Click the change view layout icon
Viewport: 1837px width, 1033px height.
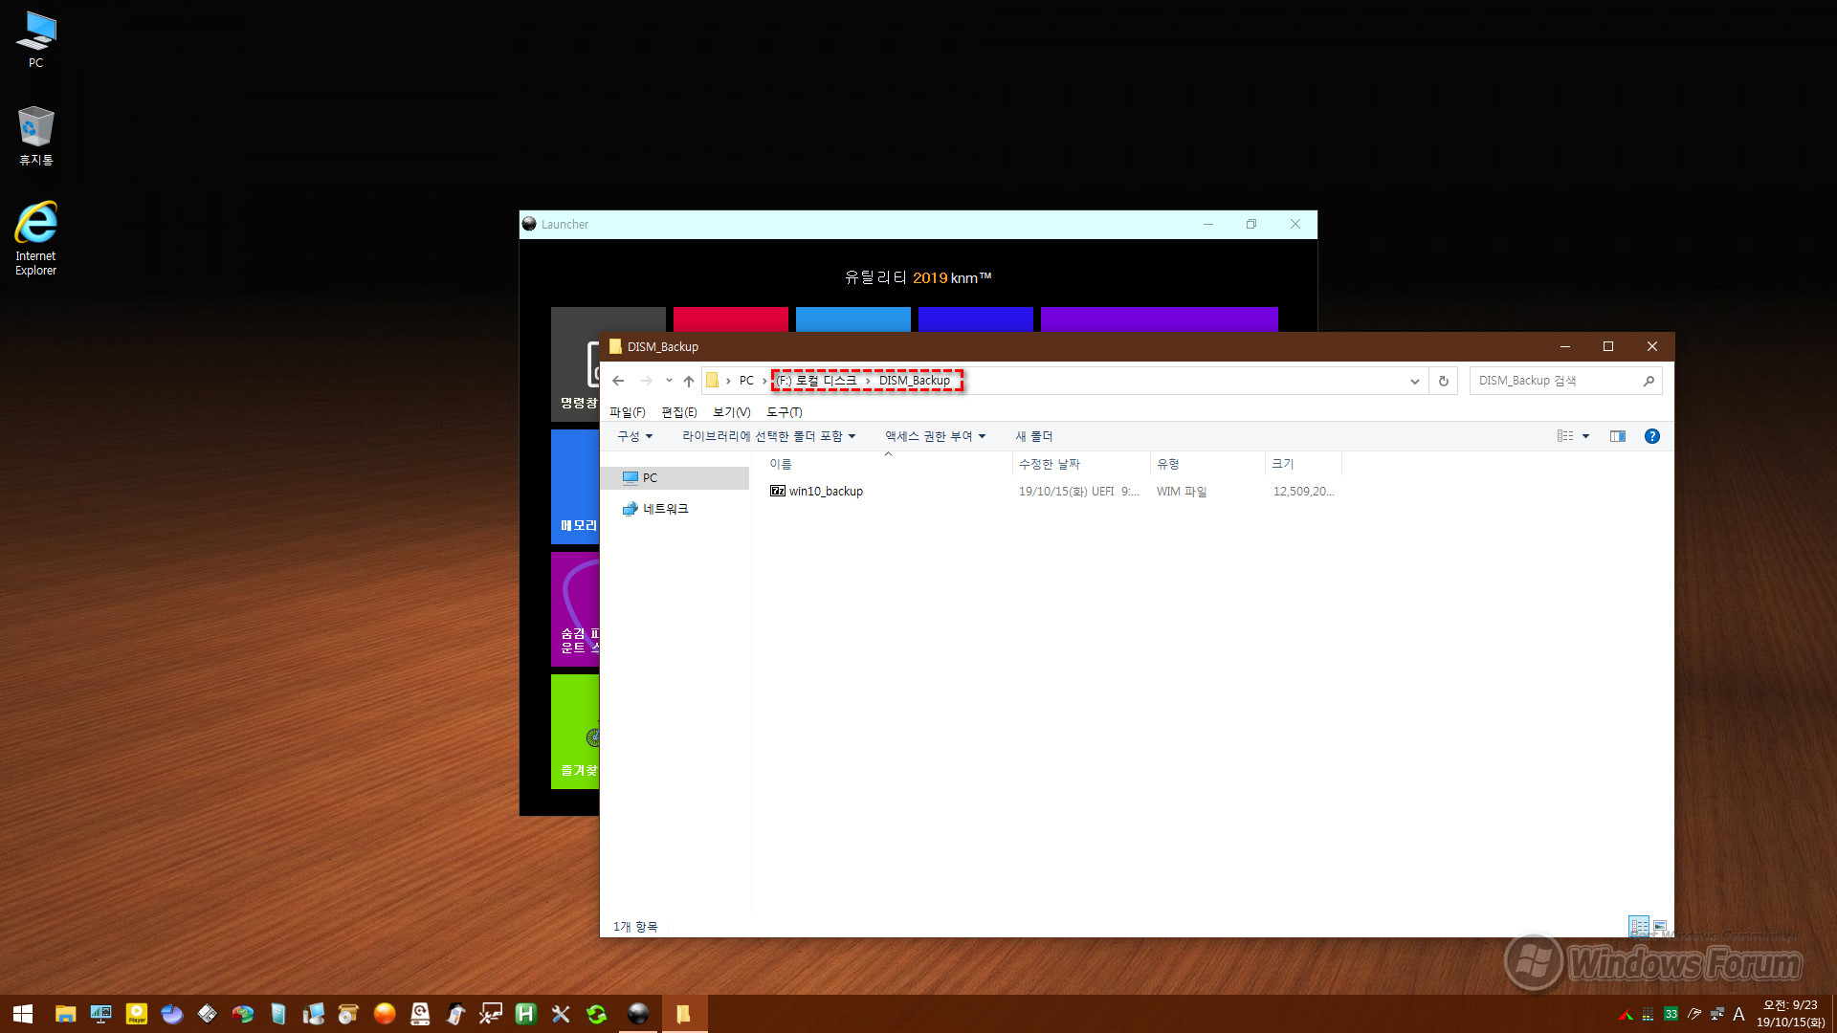point(1565,436)
